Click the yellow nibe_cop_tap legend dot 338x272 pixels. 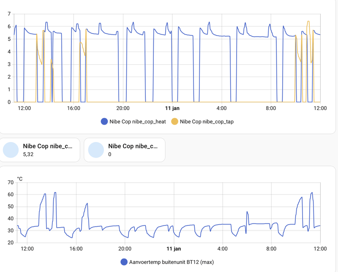click(174, 122)
